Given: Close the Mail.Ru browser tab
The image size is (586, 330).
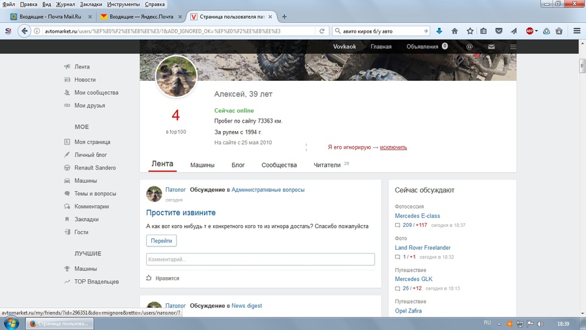Looking at the screenshot, I should click(90, 16).
